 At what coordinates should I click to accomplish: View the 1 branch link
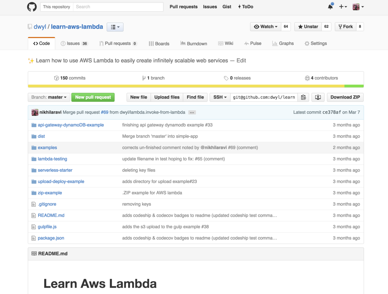click(x=153, y=78)
